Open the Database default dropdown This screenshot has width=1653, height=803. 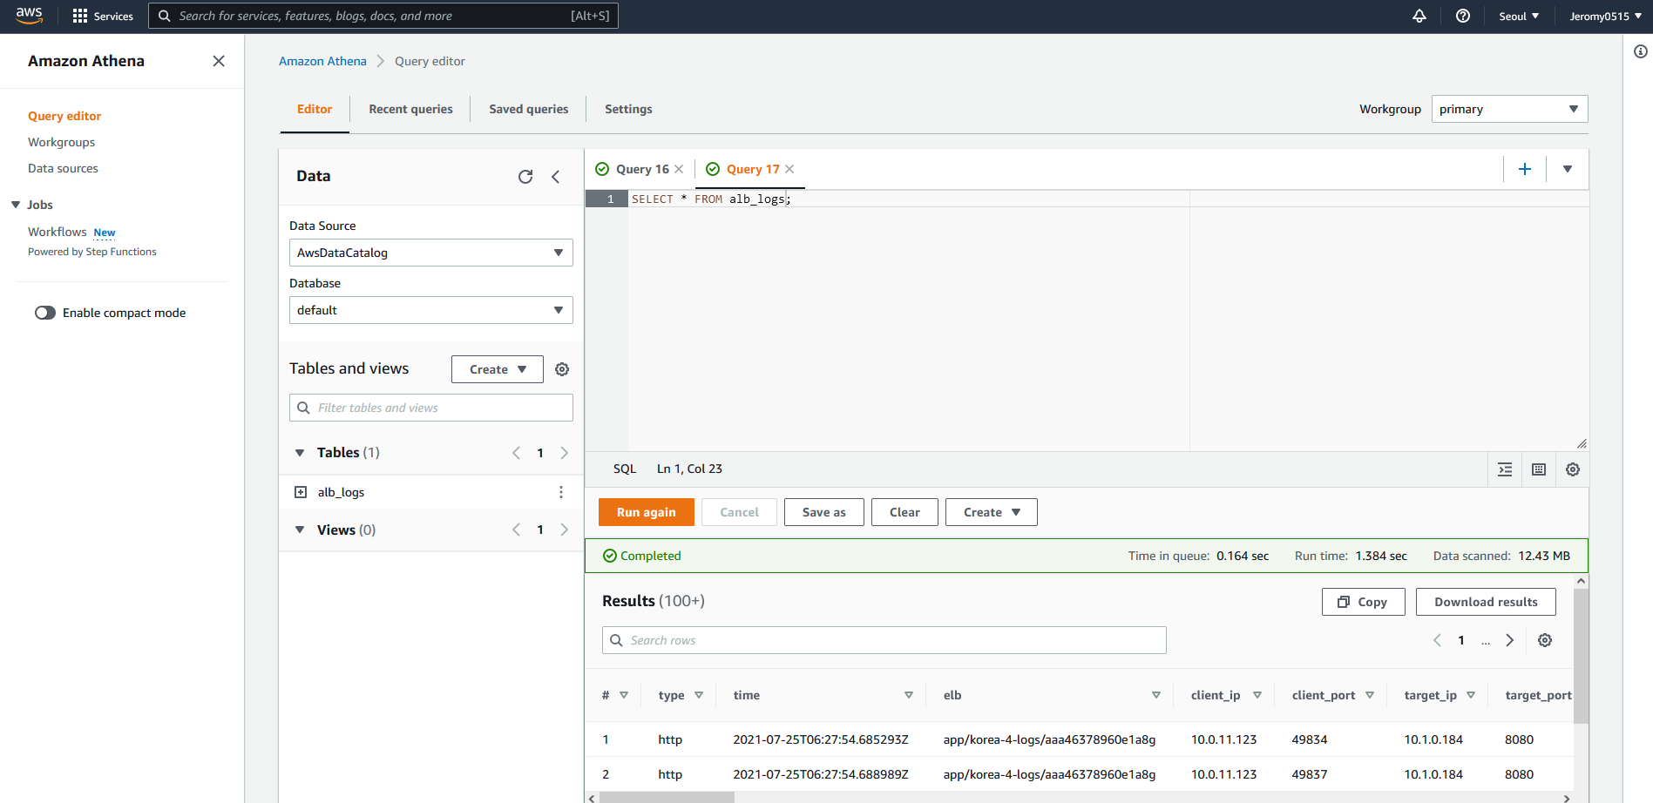coord(431,310)
